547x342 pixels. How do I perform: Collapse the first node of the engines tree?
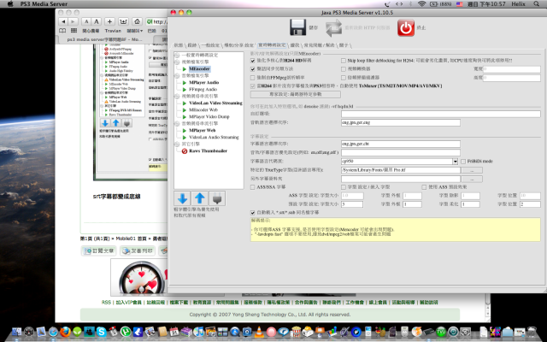coord(177,56)
